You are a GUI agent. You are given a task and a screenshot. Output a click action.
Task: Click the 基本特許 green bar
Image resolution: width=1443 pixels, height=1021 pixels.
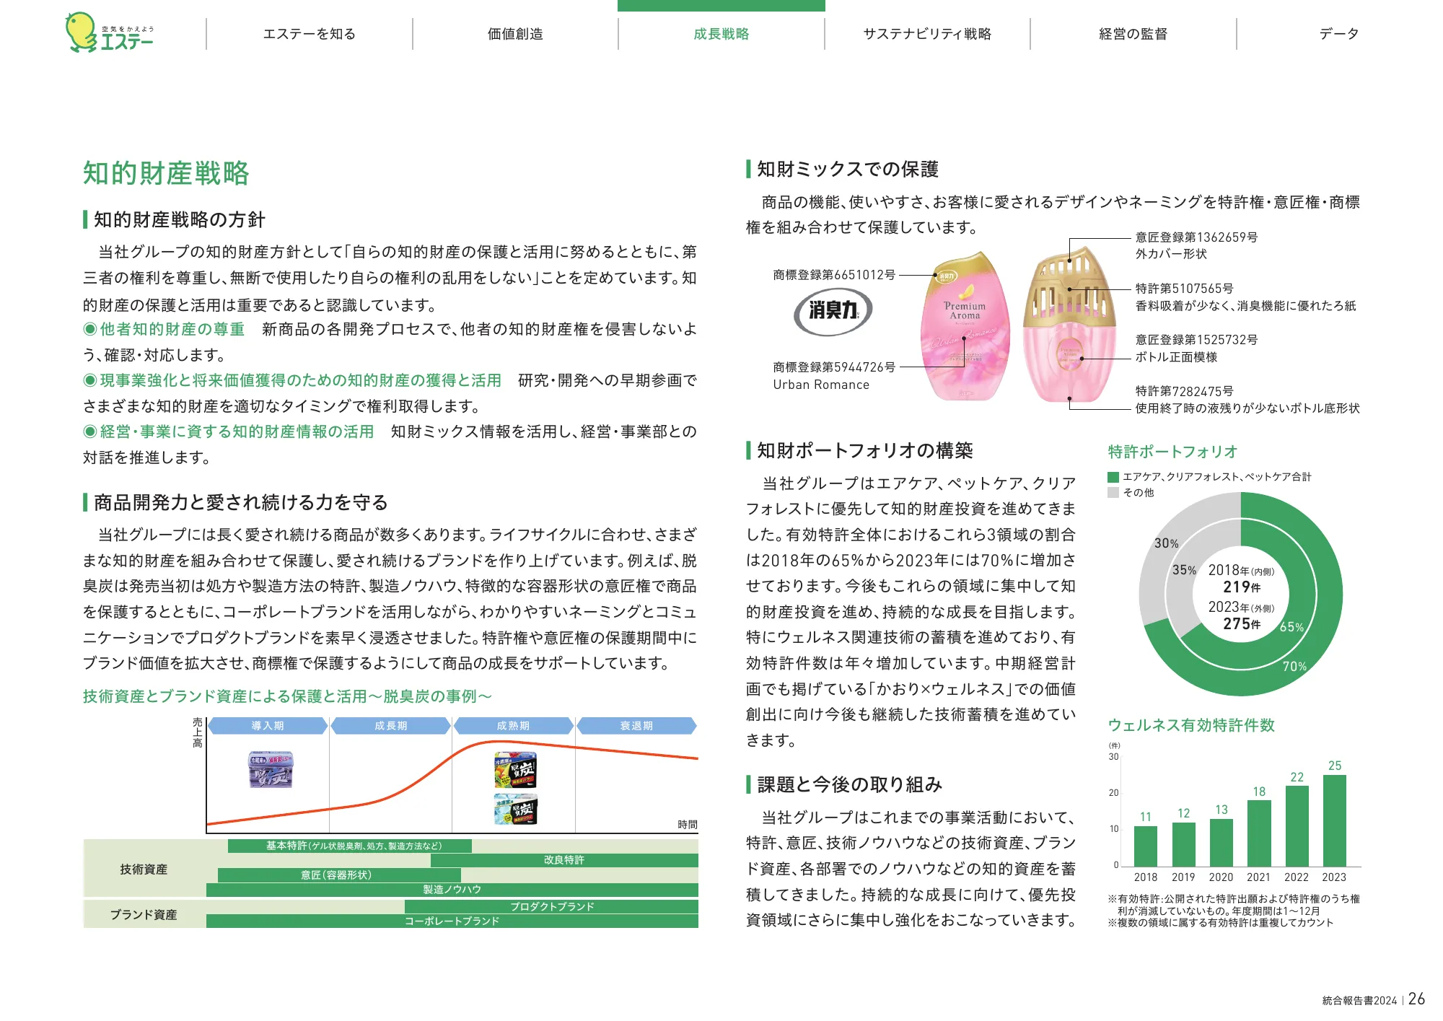[x=350, y=846]
